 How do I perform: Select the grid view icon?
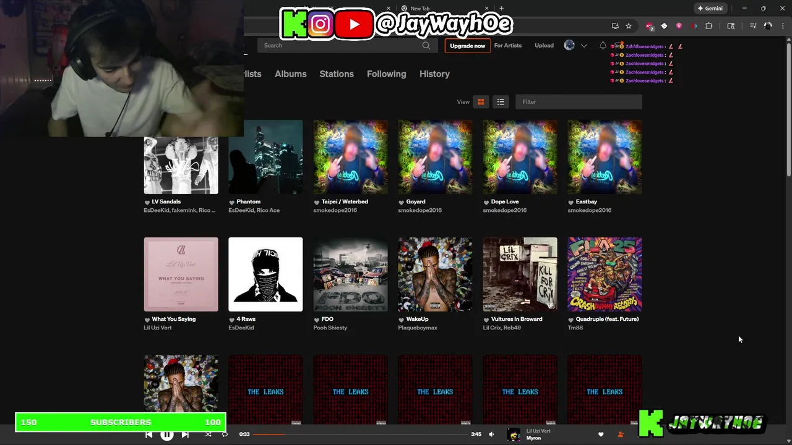(481, 102)
